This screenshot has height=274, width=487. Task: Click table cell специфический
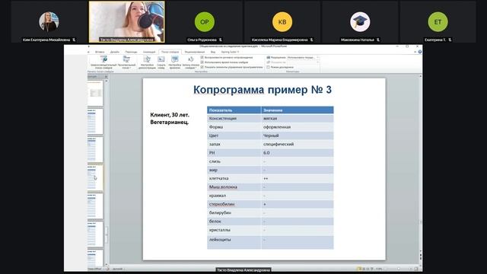(298, 144)
